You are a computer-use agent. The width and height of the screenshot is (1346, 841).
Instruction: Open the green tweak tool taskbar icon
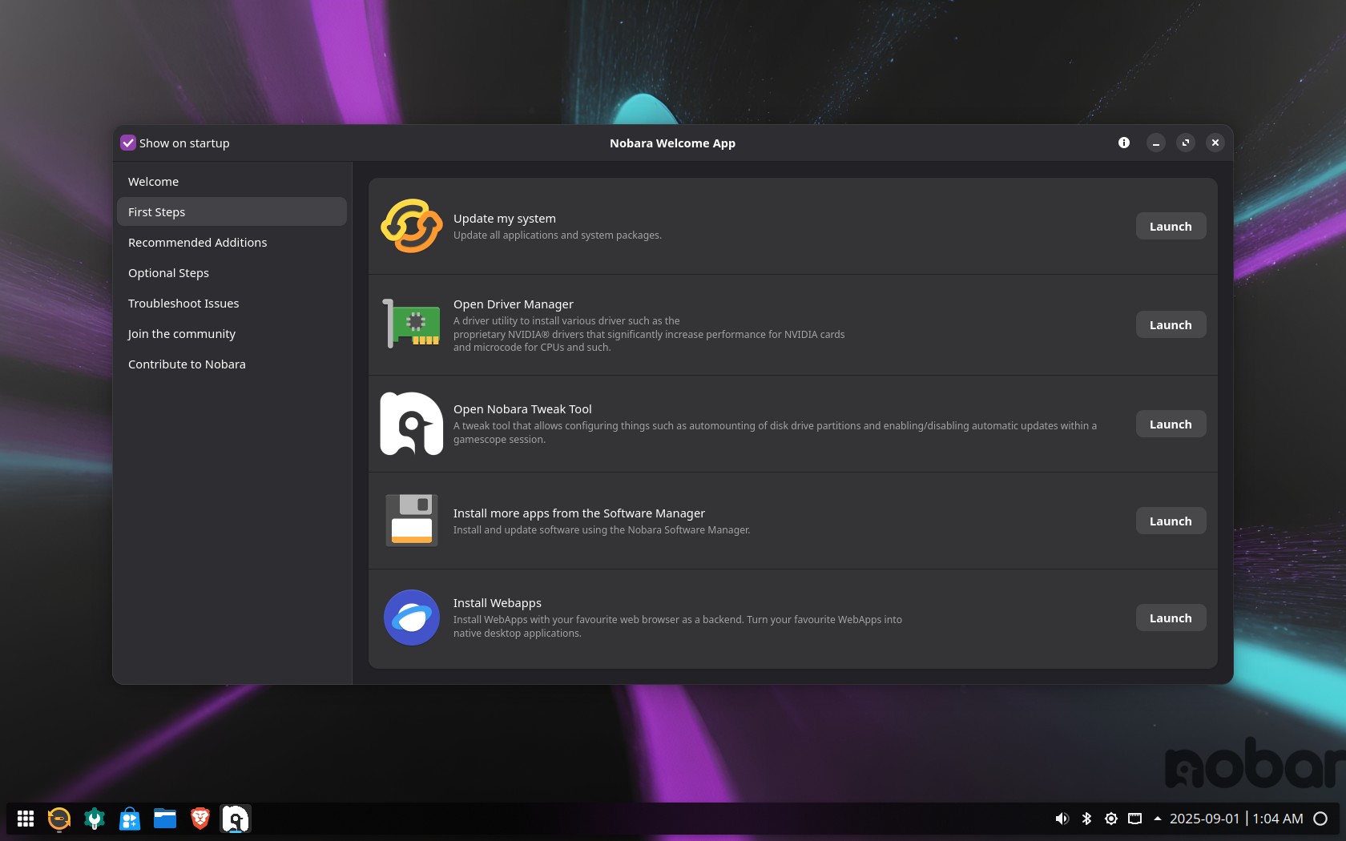click(95, 819)
